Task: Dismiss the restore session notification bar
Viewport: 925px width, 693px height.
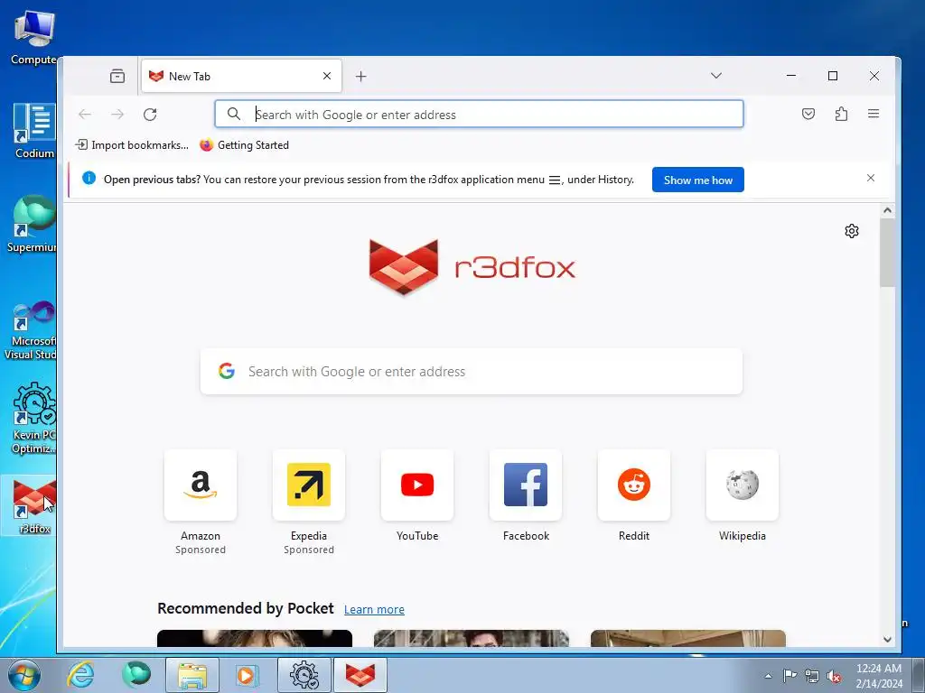Action: (x=871, y=178)
